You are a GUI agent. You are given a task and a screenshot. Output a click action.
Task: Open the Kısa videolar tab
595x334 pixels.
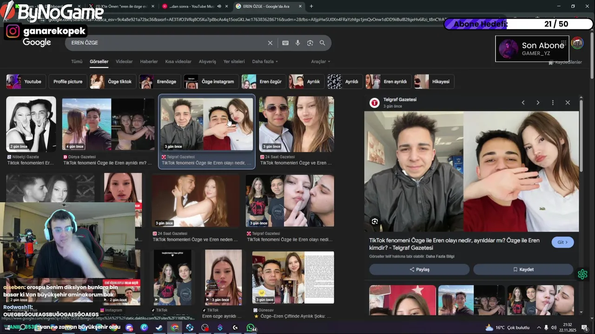pos(178,61)
